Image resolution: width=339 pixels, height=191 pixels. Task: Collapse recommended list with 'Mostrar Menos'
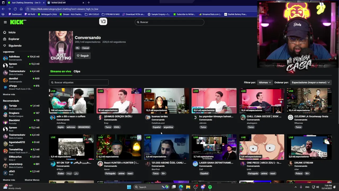click(x=32, y=180)
